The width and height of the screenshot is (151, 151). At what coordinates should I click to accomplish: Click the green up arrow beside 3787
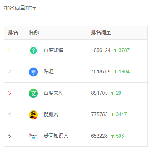115,50
